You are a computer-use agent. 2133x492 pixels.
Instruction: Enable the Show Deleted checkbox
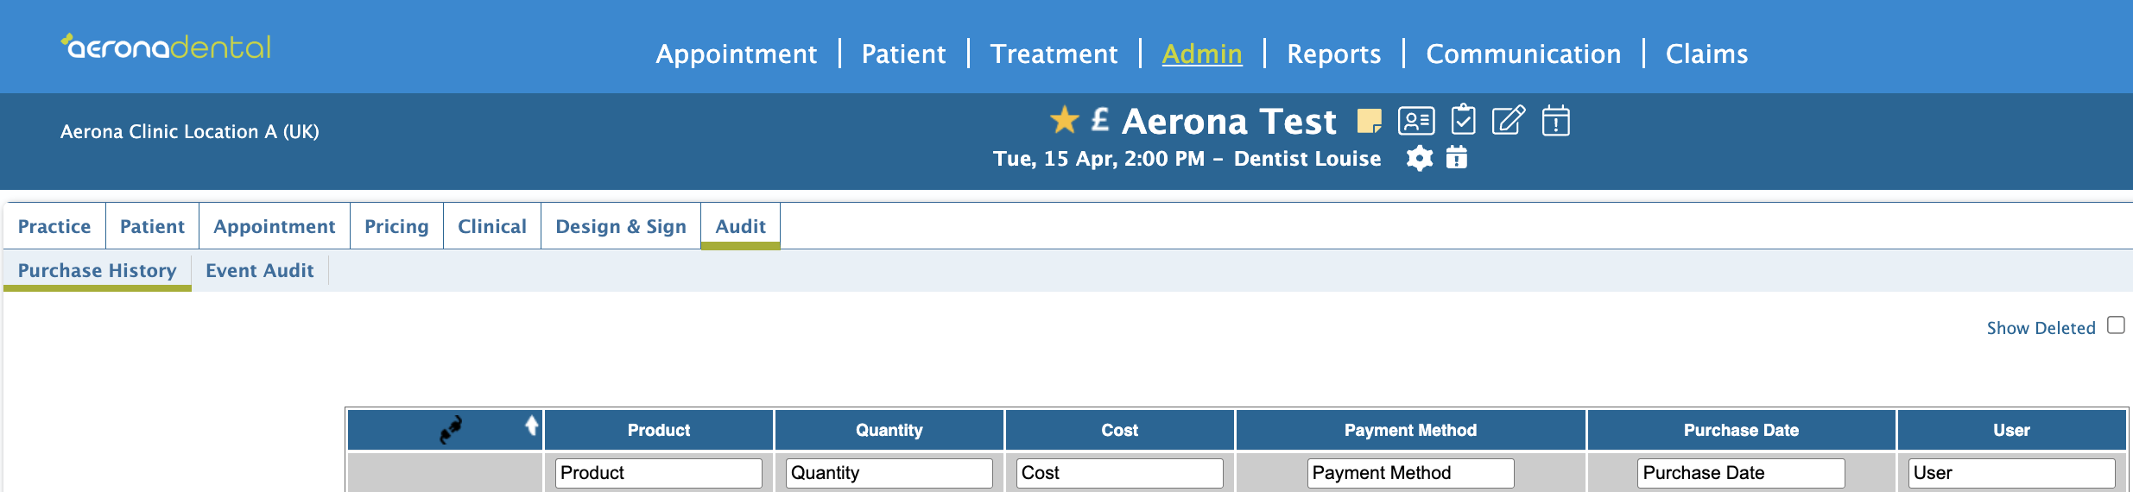click(2116, 325)
